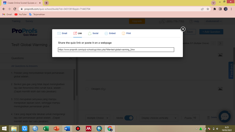
Task: Delete the current question
Action: coord(212,118)
